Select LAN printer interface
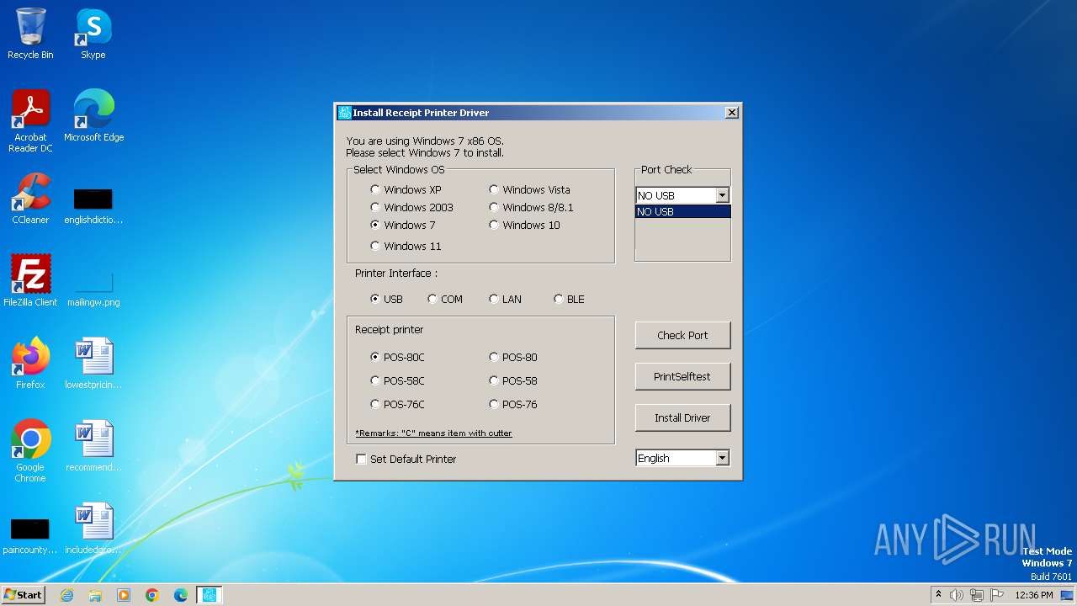The width and height of the screenshot is (1077, 606). coord(506,299)
